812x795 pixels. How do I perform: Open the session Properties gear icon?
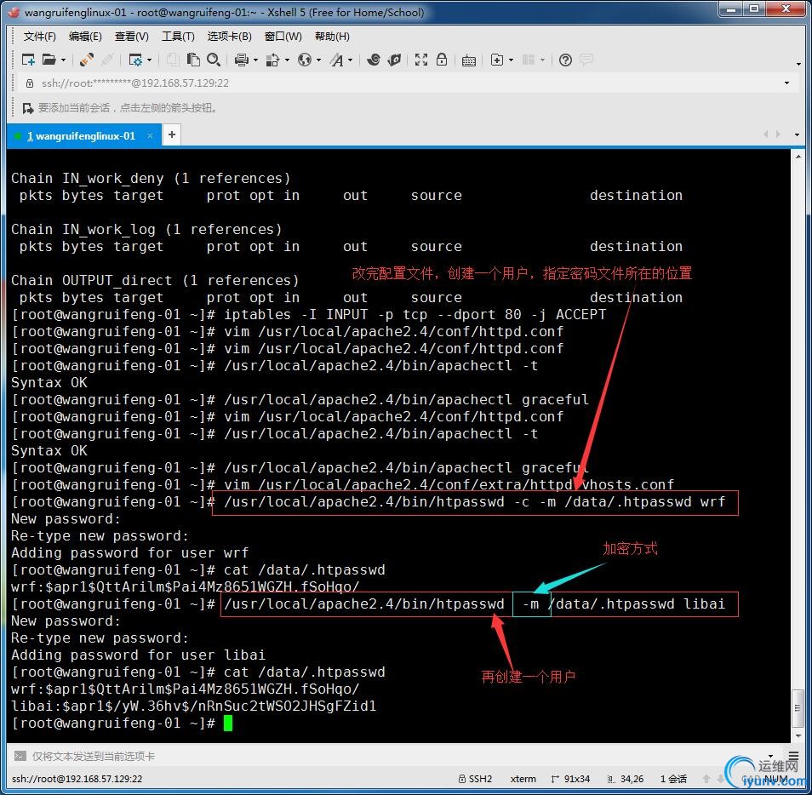tap(135, 60)
